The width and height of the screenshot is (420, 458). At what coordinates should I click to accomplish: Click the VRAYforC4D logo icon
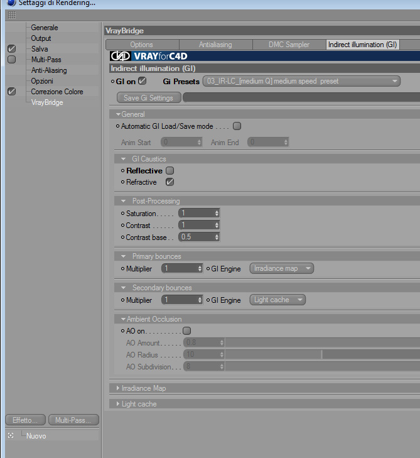point(121,56)
